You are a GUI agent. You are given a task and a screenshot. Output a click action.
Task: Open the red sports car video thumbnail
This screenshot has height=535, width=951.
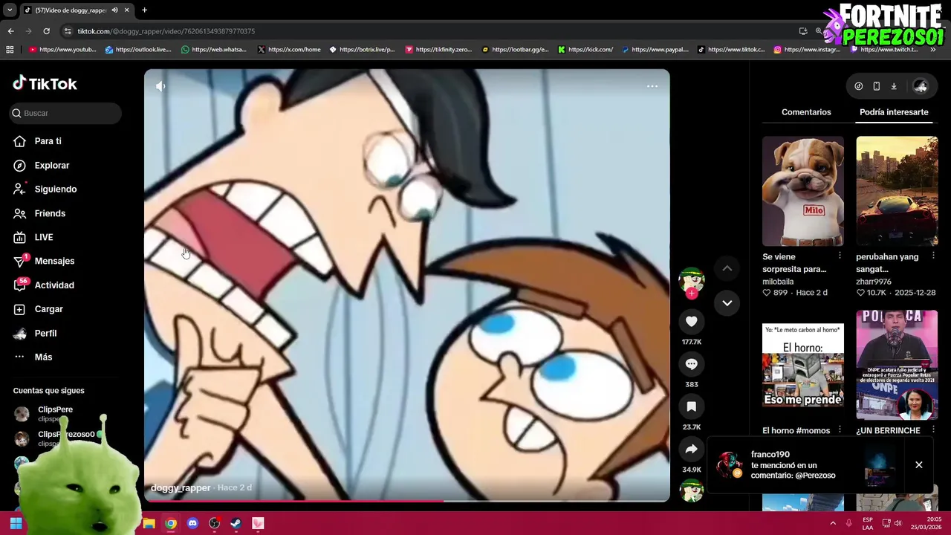click(x=897, y=191)
